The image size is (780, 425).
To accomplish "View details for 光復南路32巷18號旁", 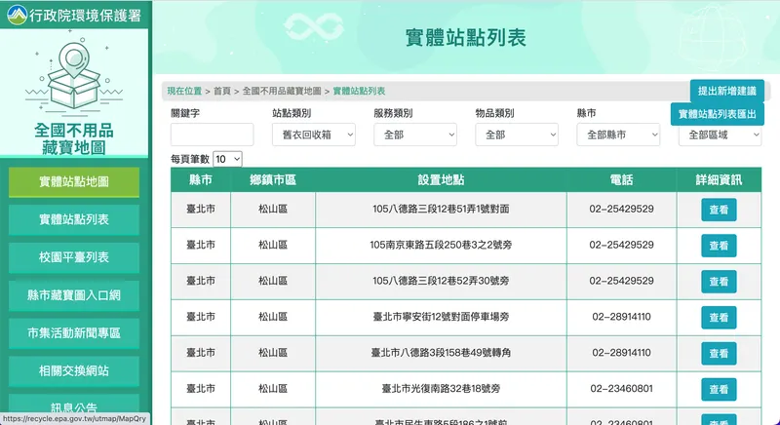I will 719,389.
